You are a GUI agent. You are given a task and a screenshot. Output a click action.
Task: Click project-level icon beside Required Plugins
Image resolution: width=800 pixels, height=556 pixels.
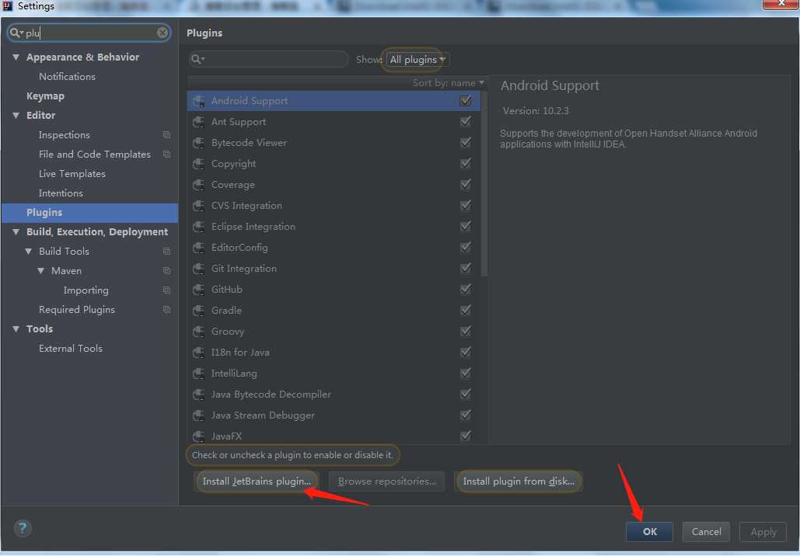[166, 309]
